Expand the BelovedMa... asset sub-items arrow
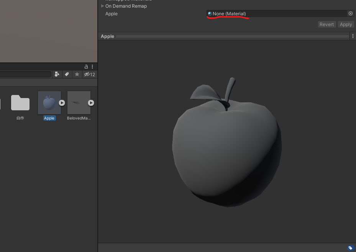The width and height of the screenshot is (356, 252). [x=91, y=103]
